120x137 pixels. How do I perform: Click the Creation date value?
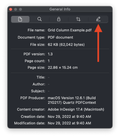(69, 117)
